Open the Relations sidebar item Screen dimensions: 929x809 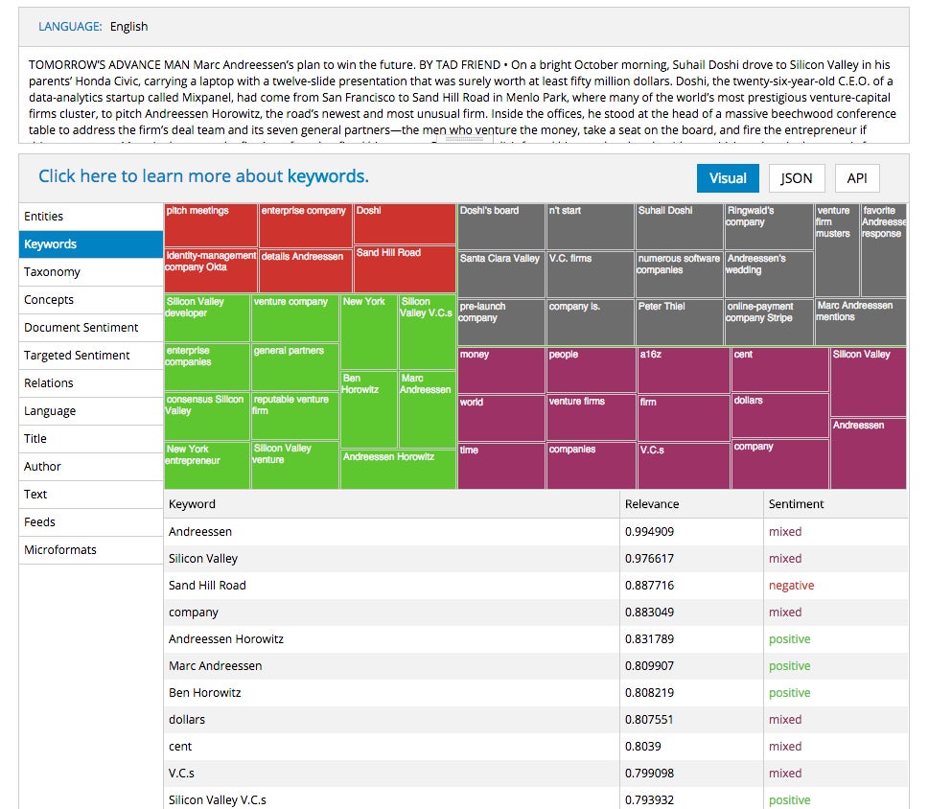point(91,383)
